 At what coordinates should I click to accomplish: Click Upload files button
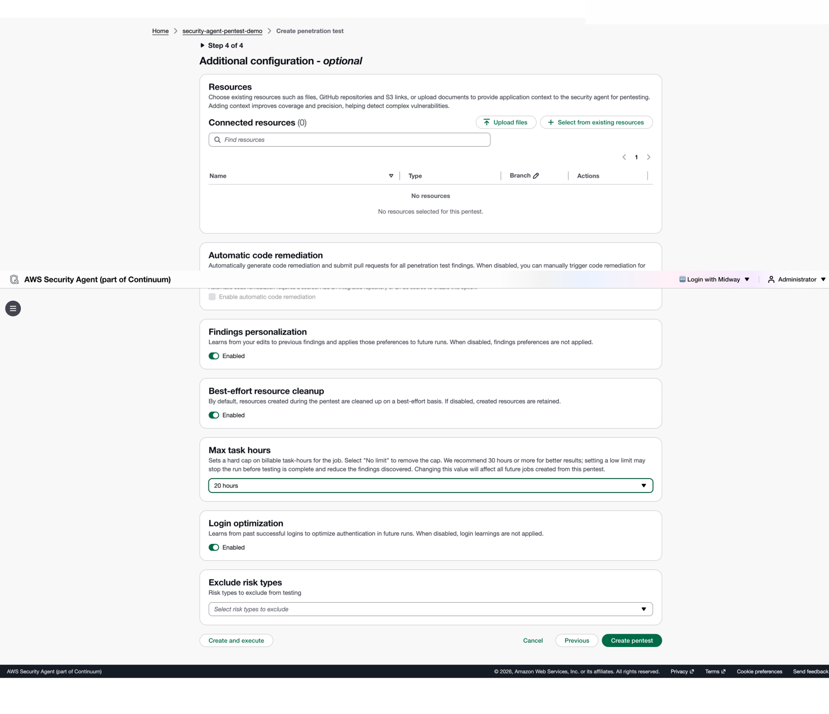tap(506, 123)
